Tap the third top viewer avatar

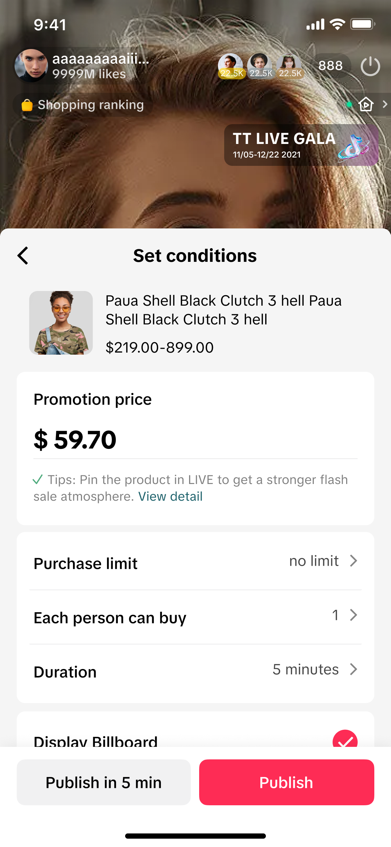(289, 65)
